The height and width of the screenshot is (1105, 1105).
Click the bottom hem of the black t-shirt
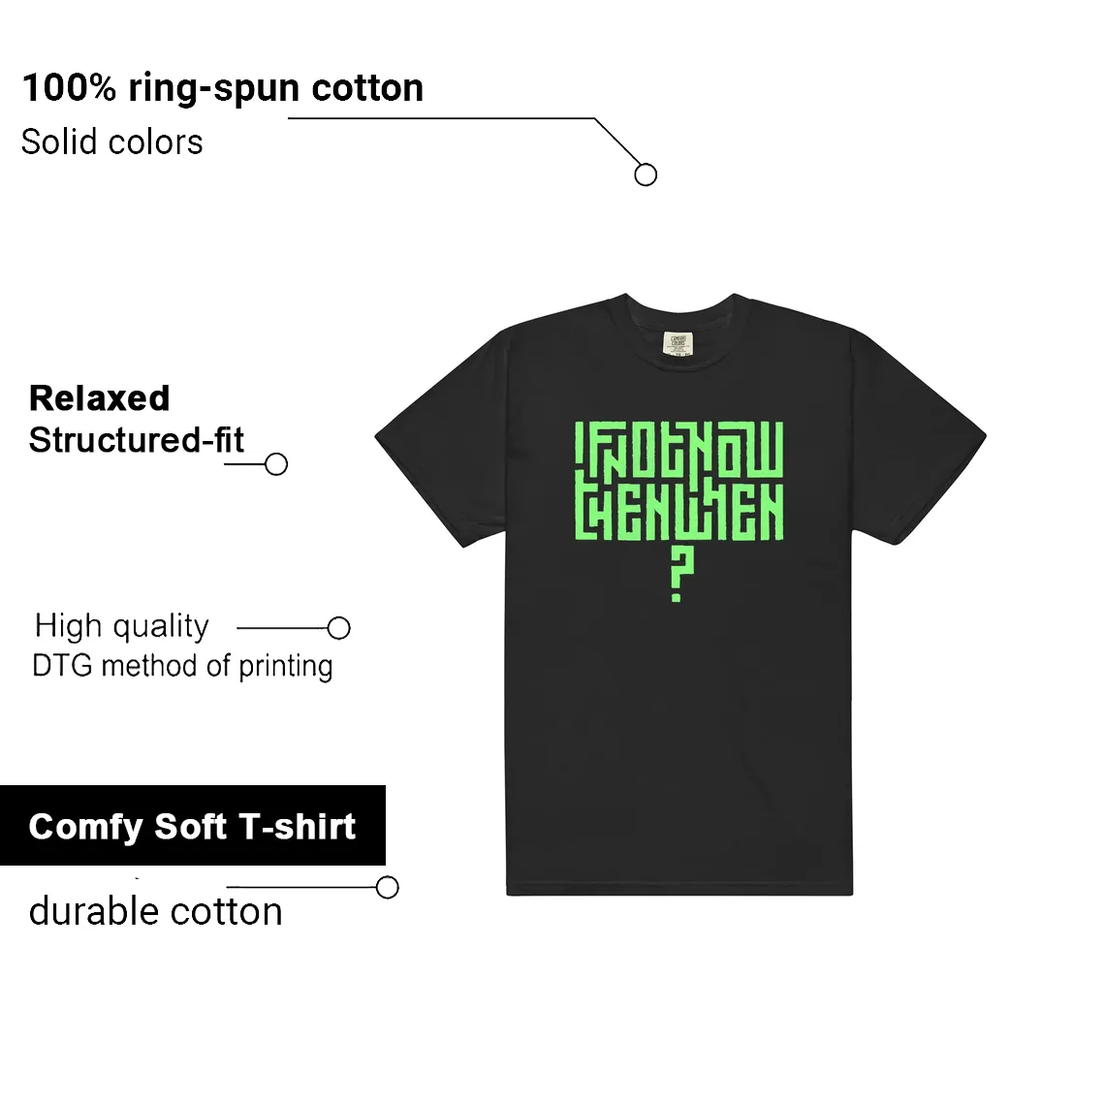[679, 890]
